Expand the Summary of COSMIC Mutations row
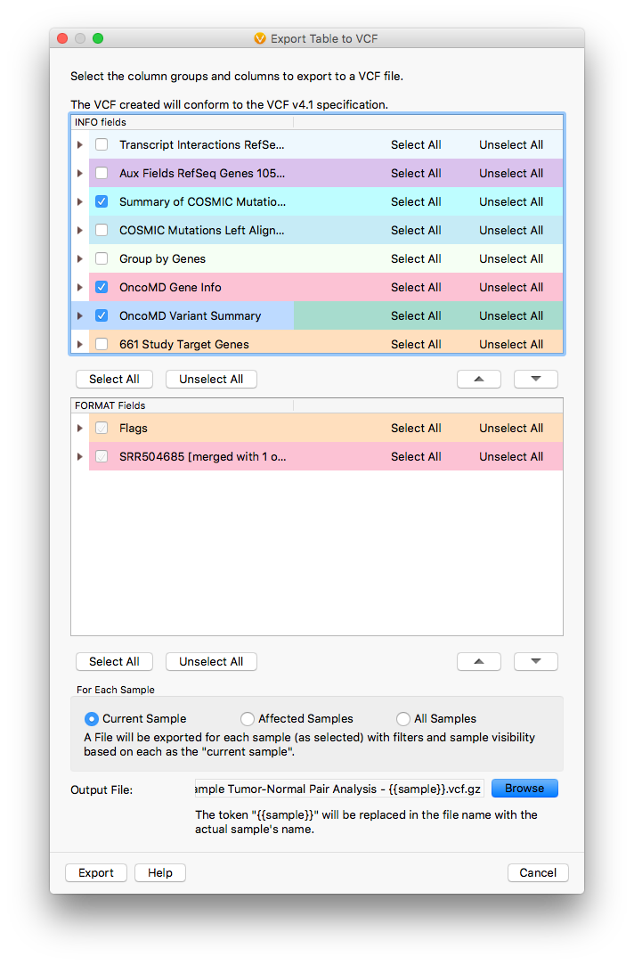This screenshot has height=965, width=634. click(80, 201)
